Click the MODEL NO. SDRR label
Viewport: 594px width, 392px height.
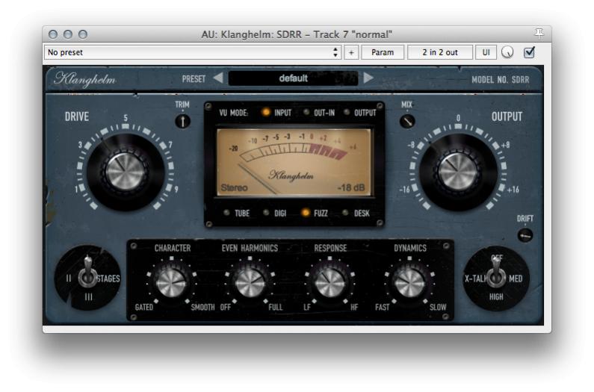click(x=500, y=80)
